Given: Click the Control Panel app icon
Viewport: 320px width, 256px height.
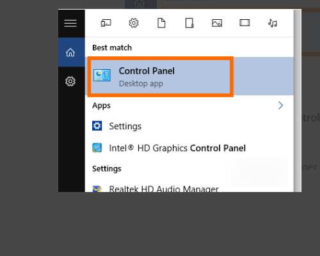Looking at the screenshot, I should click(102, 75).
